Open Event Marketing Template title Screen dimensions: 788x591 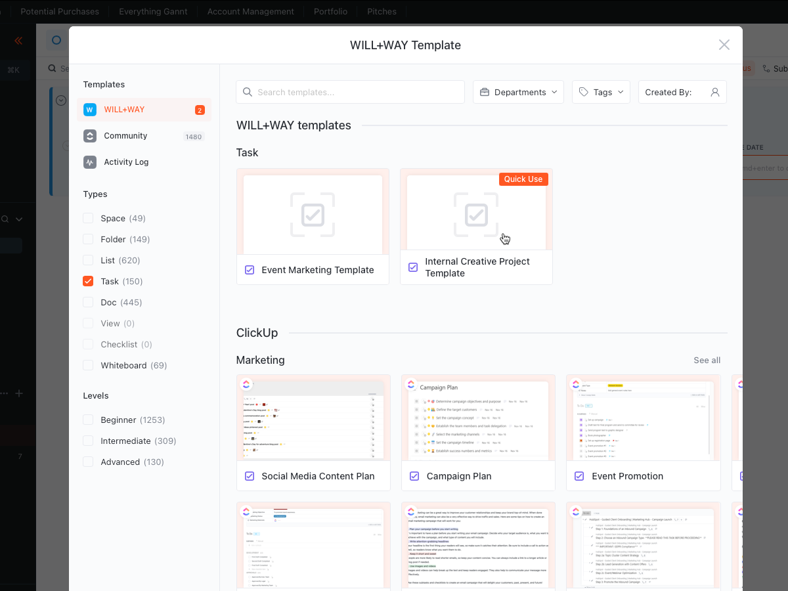coord(318,270)
